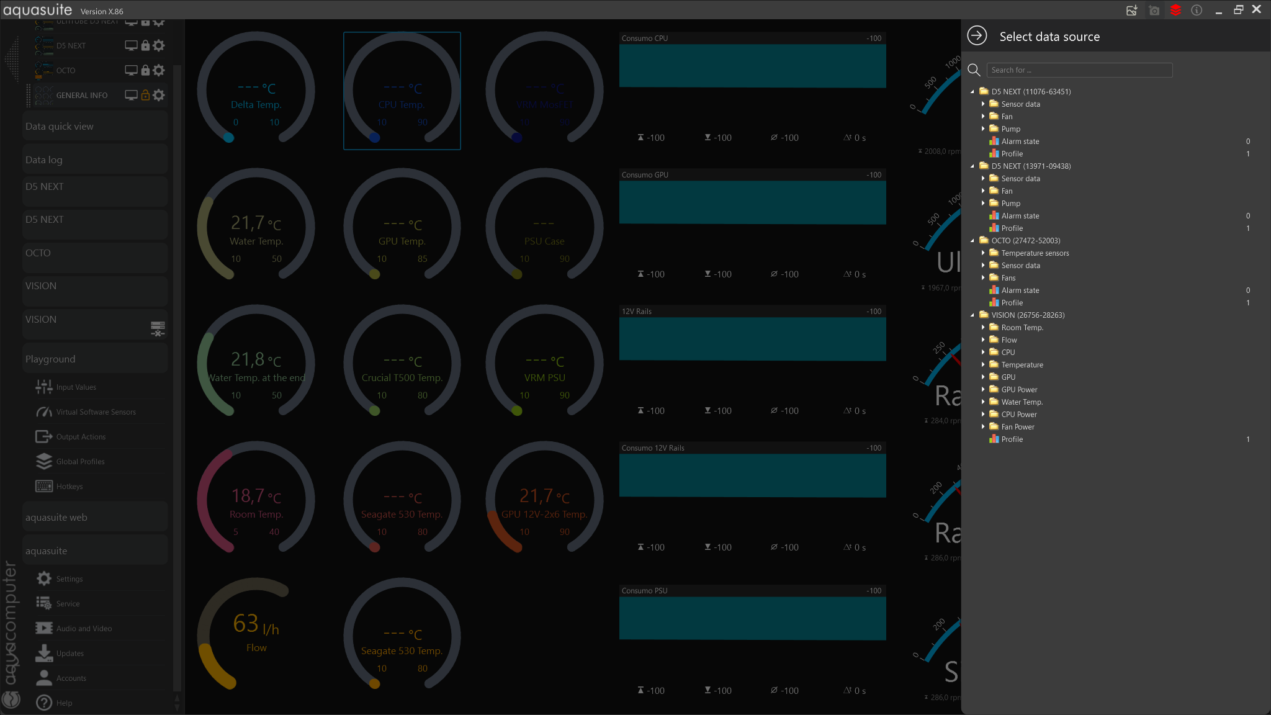Viewport: 1271px width, 715px height.
Task: Click the info icon in title bar
Action: (1197, 10)
